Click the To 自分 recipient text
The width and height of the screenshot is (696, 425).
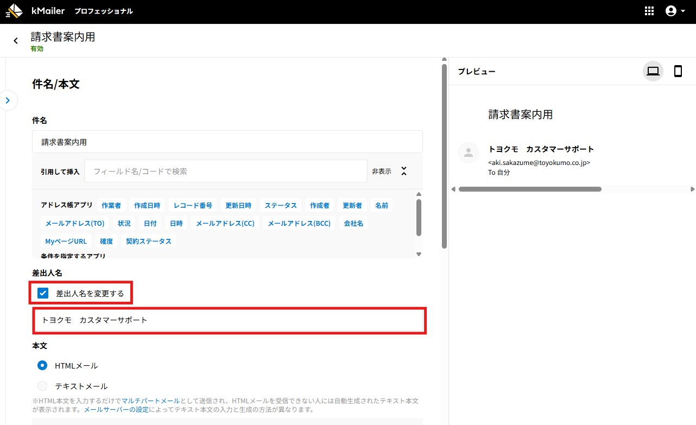point(499,172)
